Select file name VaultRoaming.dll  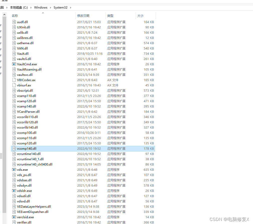point(29,70)
